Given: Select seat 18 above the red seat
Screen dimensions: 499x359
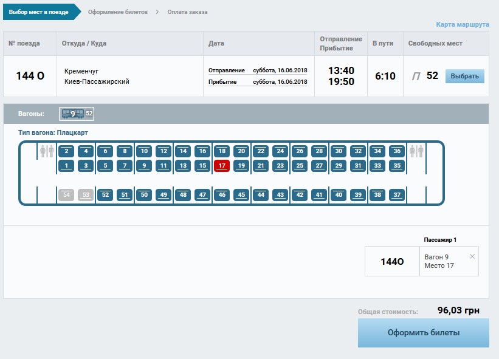Looking at the screenshot, I should [222, 151].
